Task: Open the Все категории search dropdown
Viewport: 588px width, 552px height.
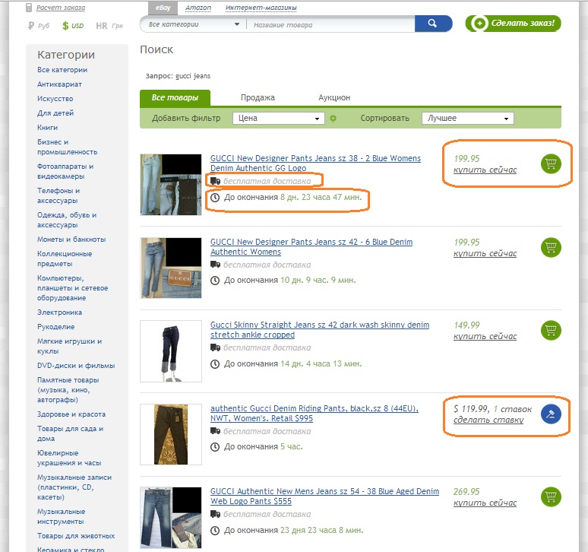Action: pyautogui.click(x=192, y=24)
